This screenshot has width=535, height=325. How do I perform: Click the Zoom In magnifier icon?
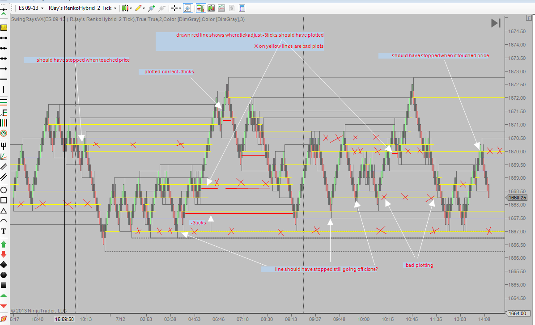152,8
